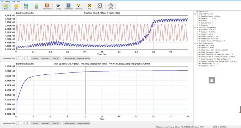Collapse the Lamp Information tree node
Screen dimensions: 241x128
click(x=195, y=14)
